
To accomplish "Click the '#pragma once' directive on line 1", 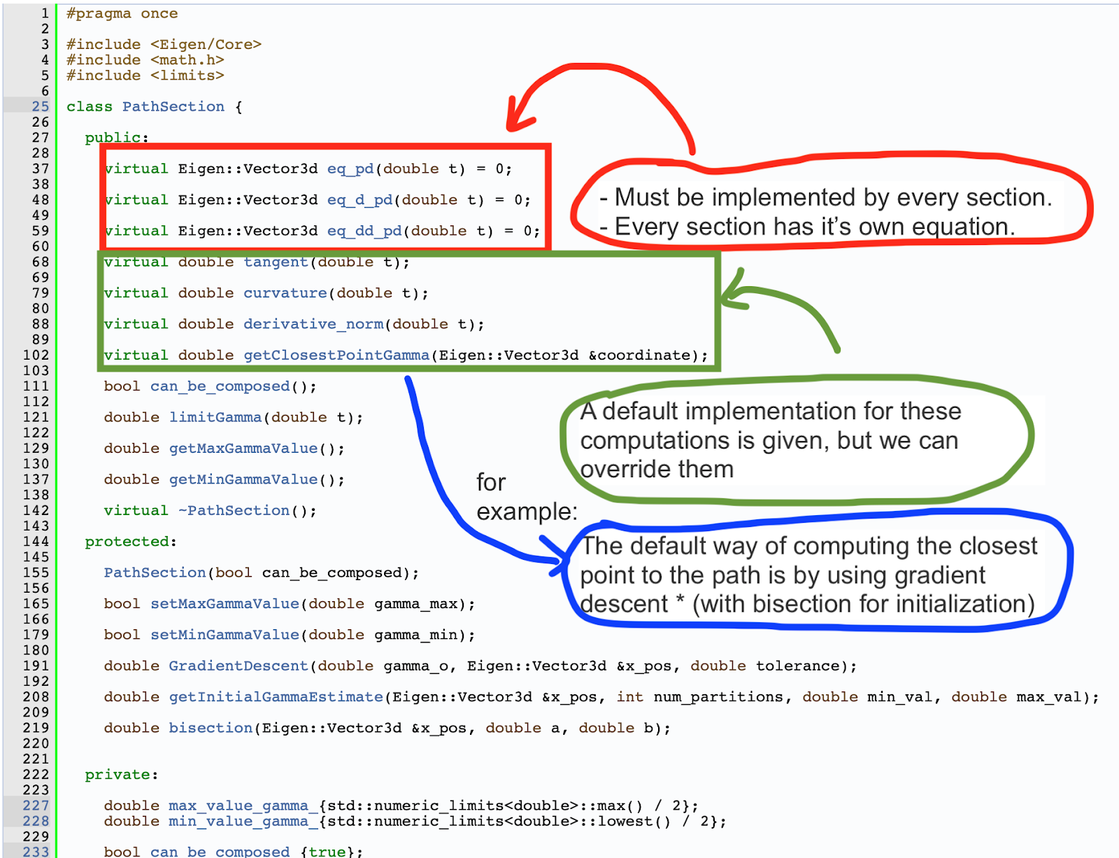I will tap(122, 13).
